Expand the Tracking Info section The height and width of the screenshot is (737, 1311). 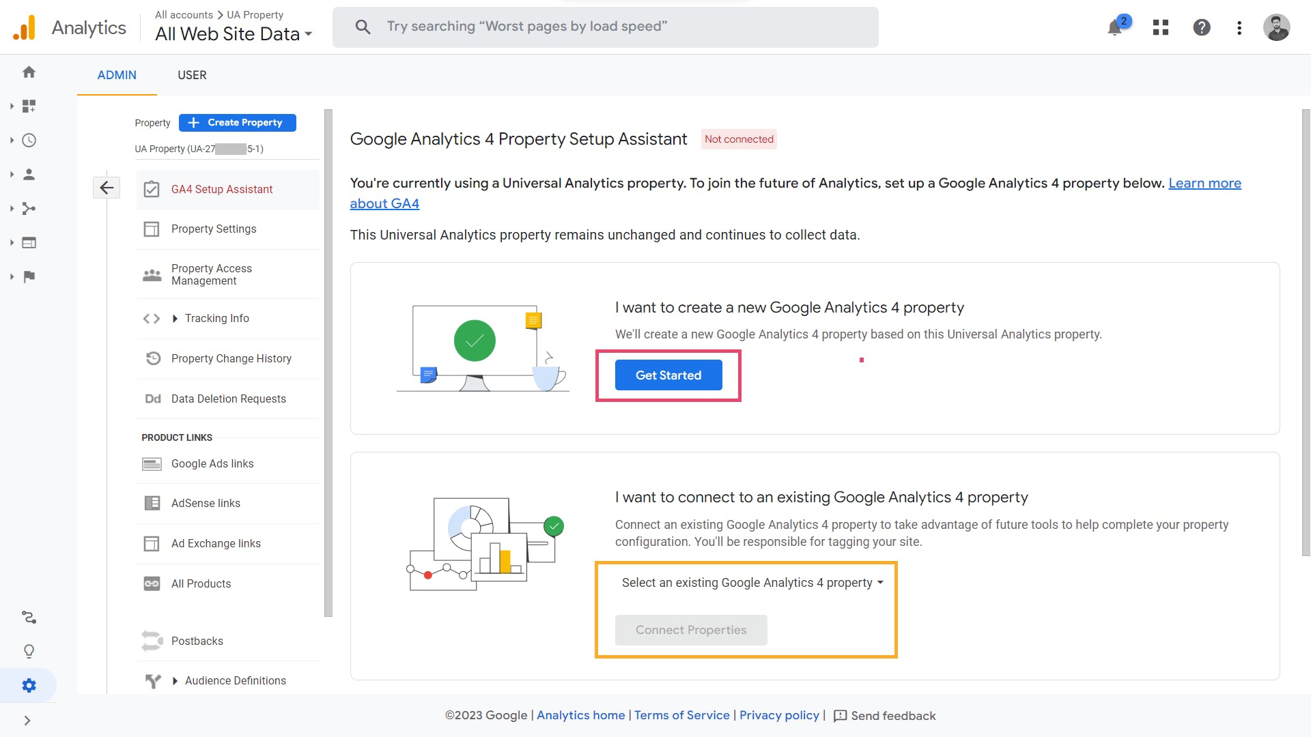tap(175, 319)
